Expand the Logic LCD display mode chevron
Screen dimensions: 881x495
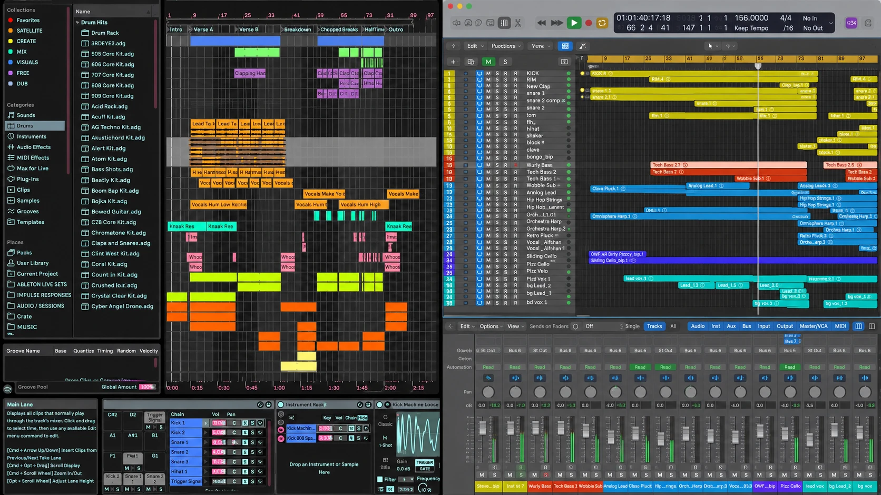830,23
